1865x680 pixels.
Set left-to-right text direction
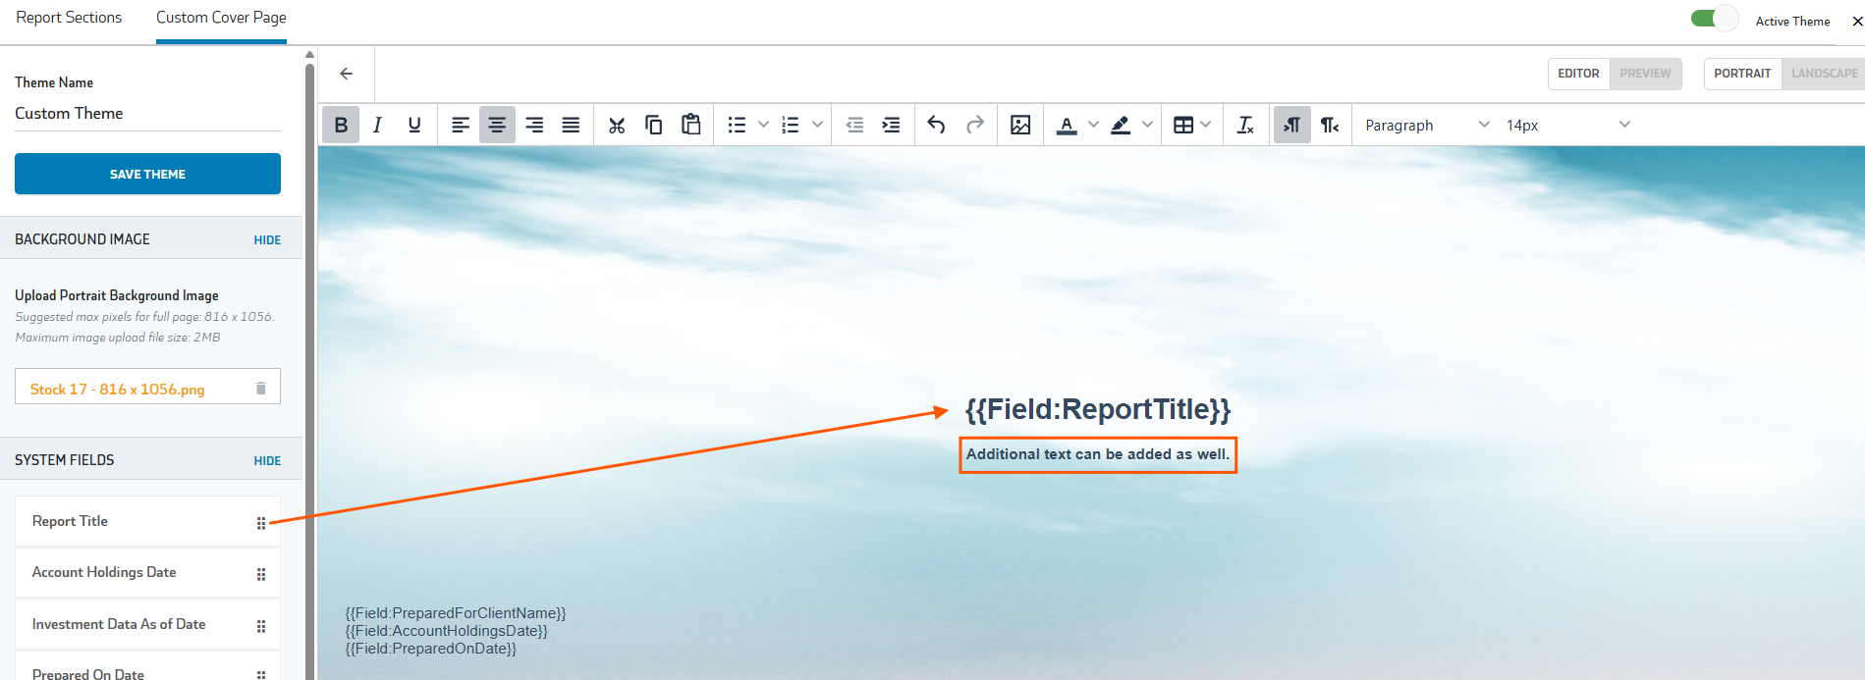[1292, 125]
